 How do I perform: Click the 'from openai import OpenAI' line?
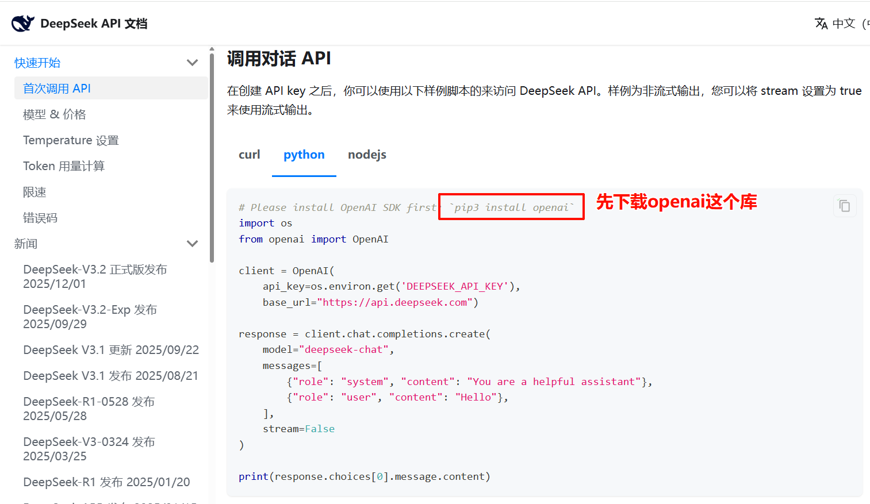point(313,239)
